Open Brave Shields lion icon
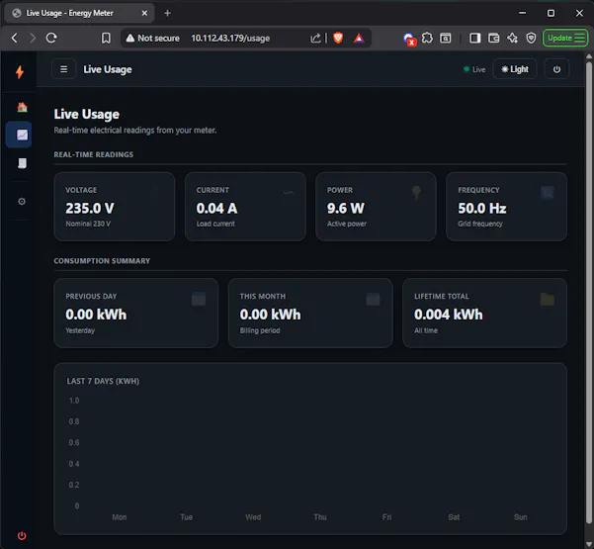 (x=338, y=38)
